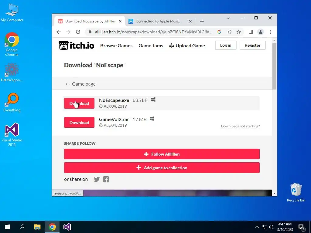This screenshot has width=311, height=233.
Task: Click the page scrollbar thumb
Action: [x=274, y=66]
